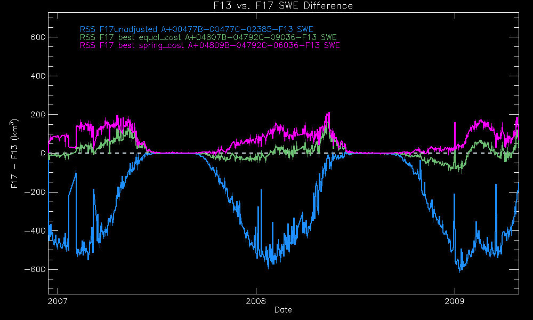This screenshot has width=533, height=320.
Task: Click the "Date" x-axis label
Action: [282, 310]
